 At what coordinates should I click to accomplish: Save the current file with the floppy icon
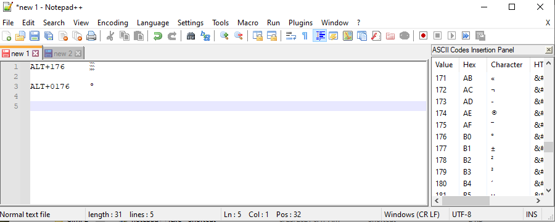point(35,36)
